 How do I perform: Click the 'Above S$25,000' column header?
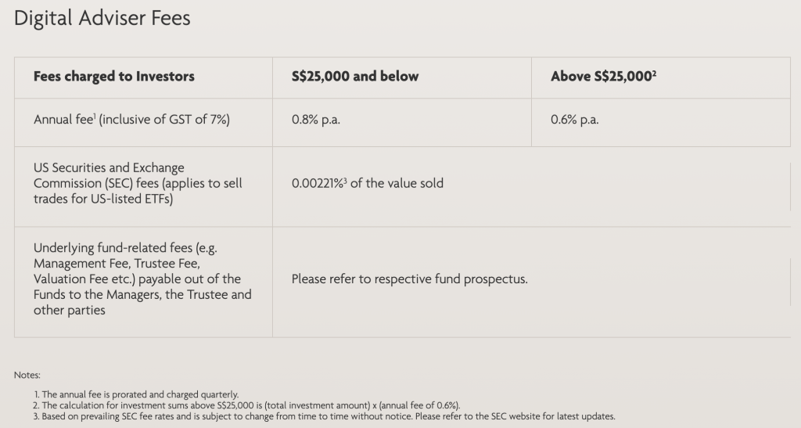(602, 77)
